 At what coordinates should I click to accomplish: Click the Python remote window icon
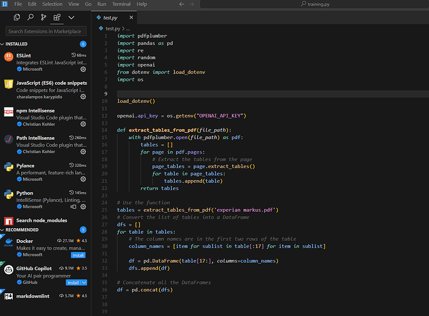pyautogui.click(x=73, y=206)
